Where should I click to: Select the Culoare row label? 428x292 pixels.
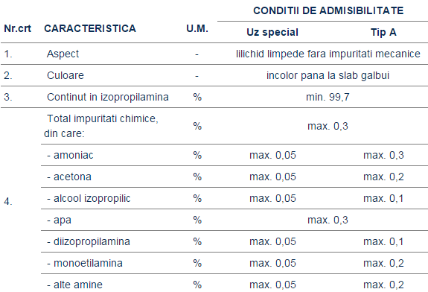66,75
